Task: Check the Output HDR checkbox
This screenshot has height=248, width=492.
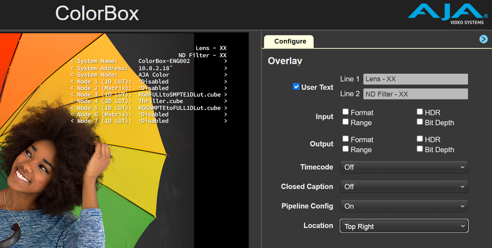Action: (x=419, y=138)
